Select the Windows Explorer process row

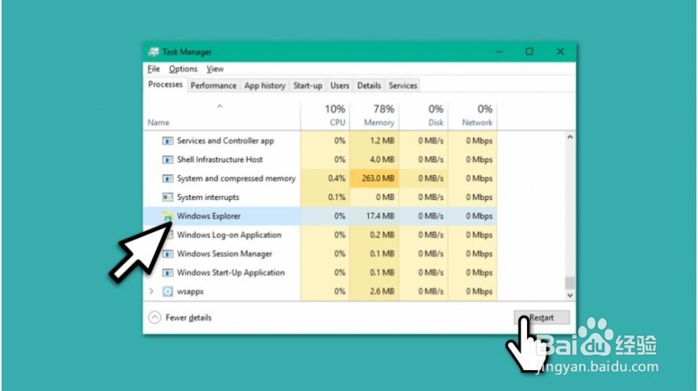point(320,216)
